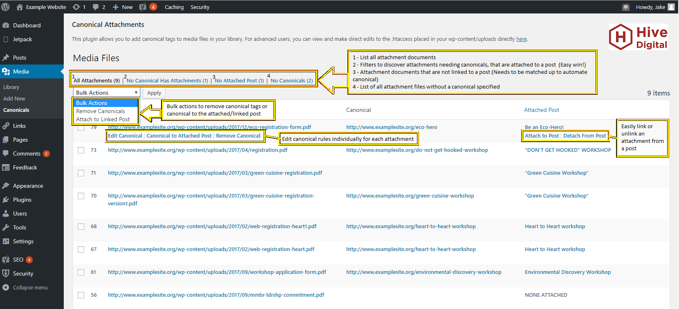The height and width of the screenshot is (309, 679).
Task: Click the Posts pin icon
Action: pyautogui.click(x=6, y=58)
